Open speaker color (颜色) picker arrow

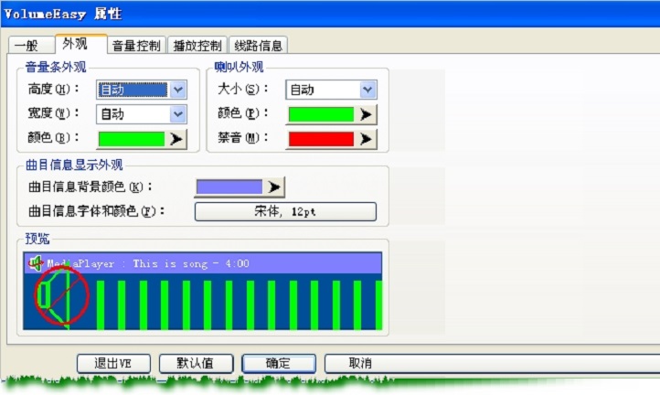(x=366, y=114)
